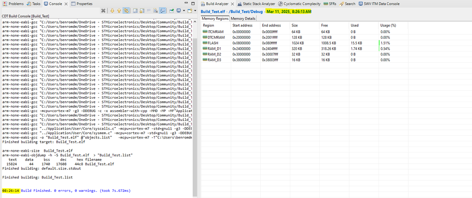The width and height of the screenshot is (472, 198).
Task: Switch to the Memory Details sub-tab
Action: [x=243, y=18]
